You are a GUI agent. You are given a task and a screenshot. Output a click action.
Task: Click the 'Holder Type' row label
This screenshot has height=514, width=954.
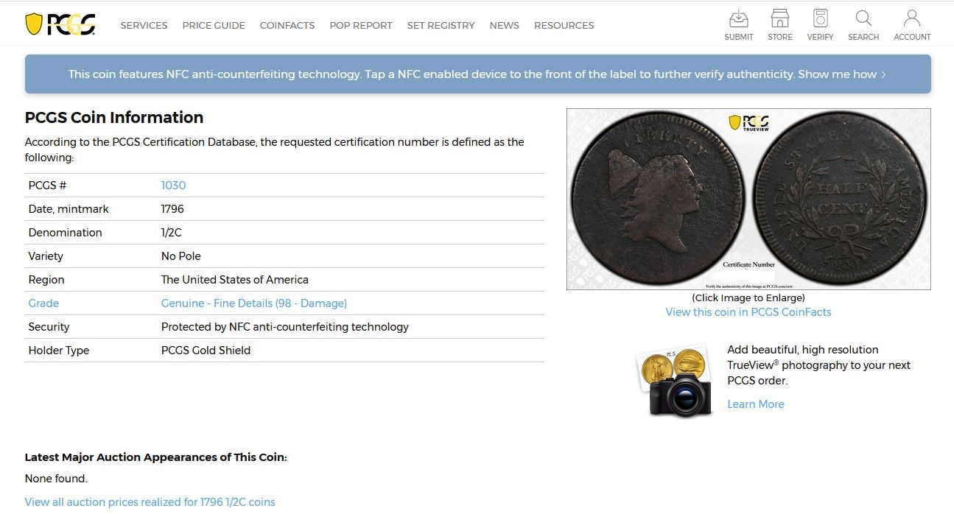pyautogui.click(x=59, y=351)
